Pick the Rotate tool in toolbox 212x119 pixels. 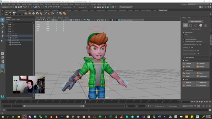click(x=2, y=36)
